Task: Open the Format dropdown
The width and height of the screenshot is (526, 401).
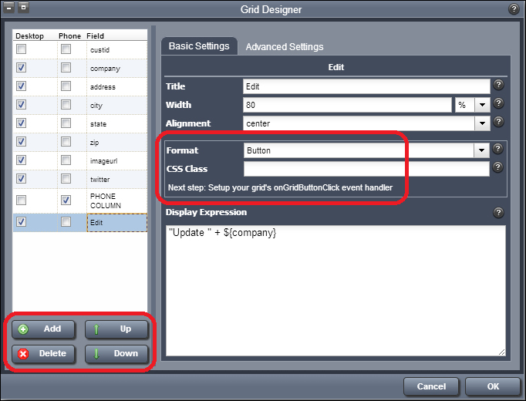Action: [482, 150]
